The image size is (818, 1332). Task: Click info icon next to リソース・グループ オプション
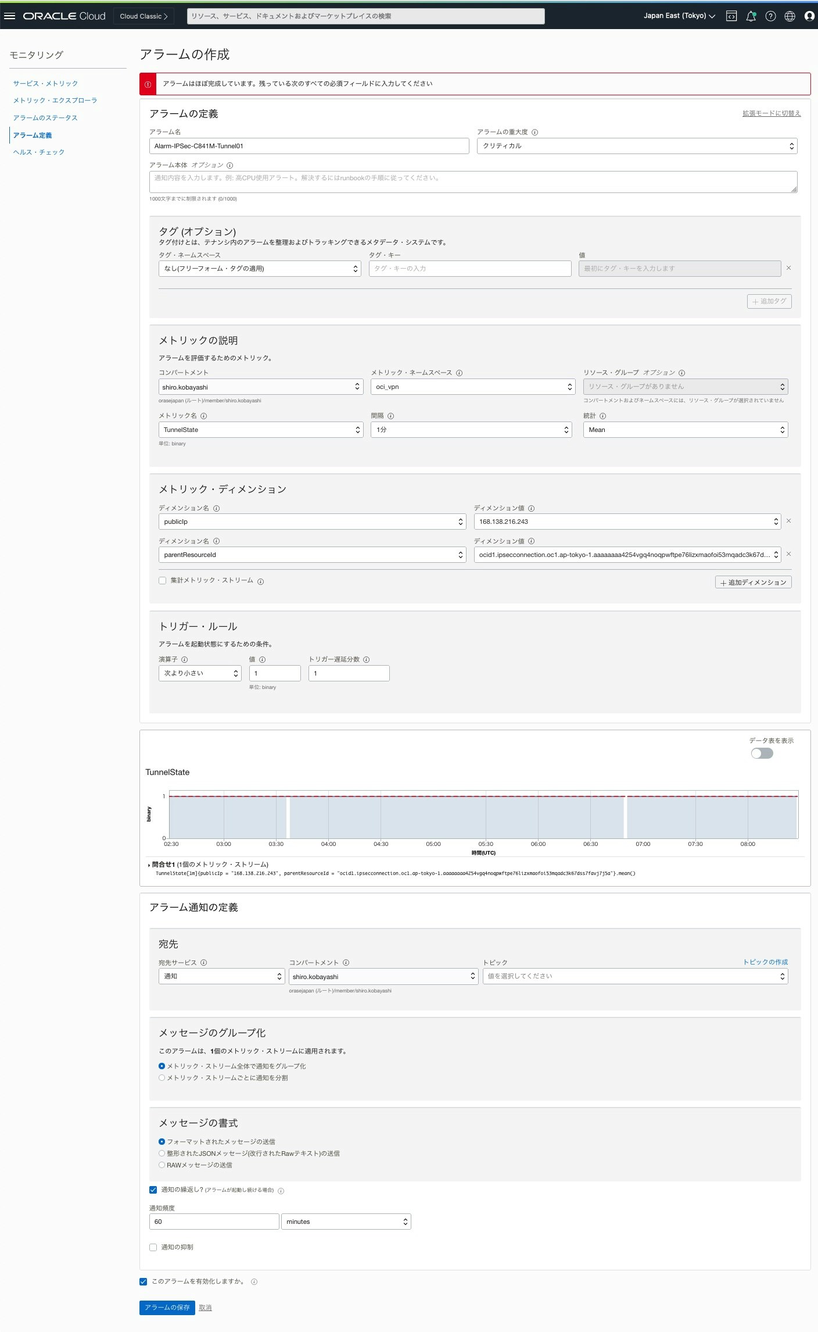click(681, 373)
